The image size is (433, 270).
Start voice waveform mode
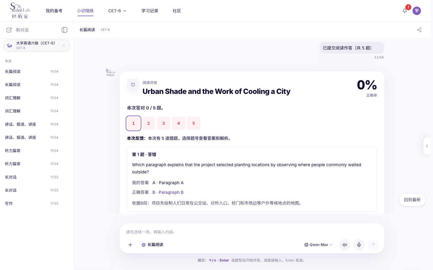[x=345, y=245]
